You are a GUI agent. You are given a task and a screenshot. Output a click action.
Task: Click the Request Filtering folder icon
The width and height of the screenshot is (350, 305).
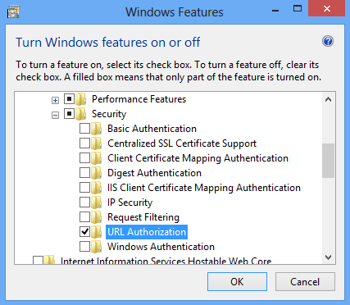pyautogui.click(x=96, y=217)
